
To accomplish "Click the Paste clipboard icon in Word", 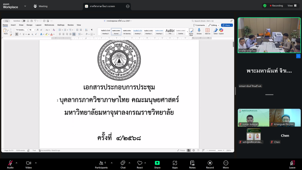I will click(x=6, y=31).
